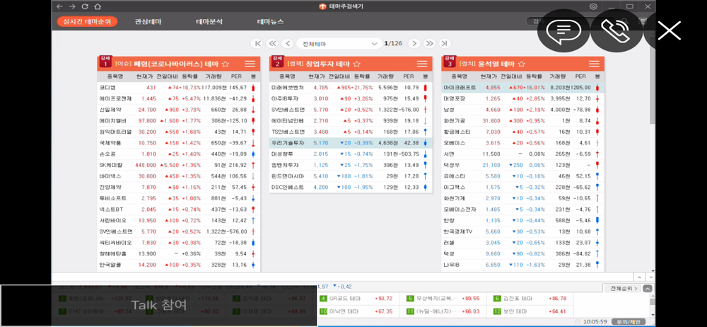Select the DSC인베스트 stock row
The width and height of the screenshot is (707, 327).
(x=351, y=187)
